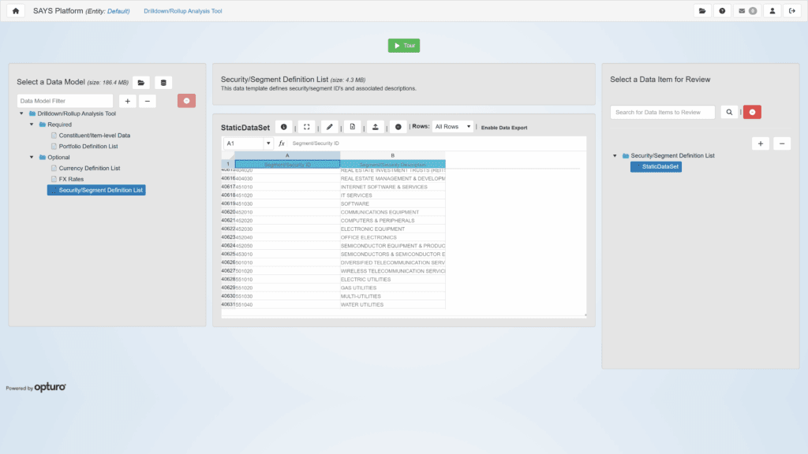Screen dimensions: 808x454
Task: Click the database icon beside Select a Data Model
Action: [163, 82]
